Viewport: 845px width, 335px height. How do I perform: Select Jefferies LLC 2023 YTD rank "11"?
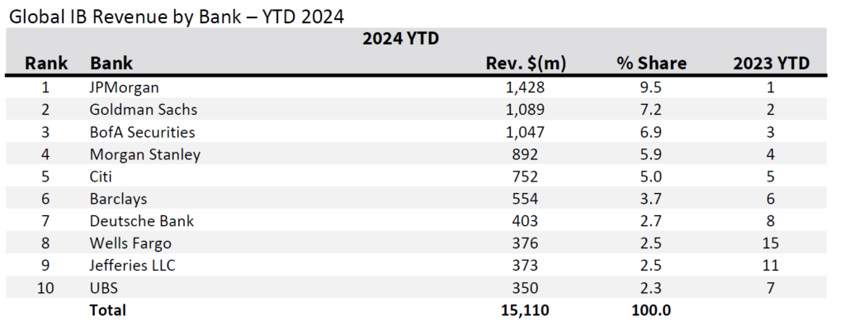(x=771, y=266)
